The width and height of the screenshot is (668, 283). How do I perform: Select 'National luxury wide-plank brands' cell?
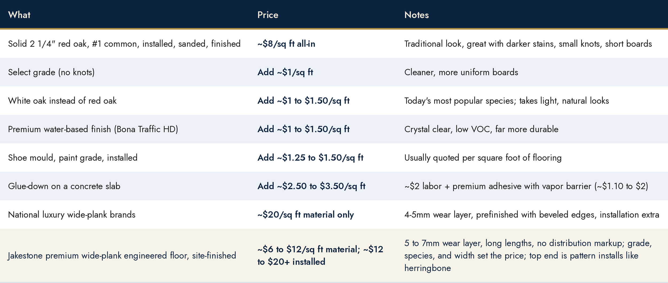[72, 215]
